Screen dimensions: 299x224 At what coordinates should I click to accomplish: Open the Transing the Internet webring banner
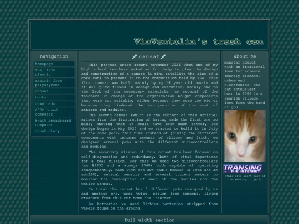coord(243,169)
